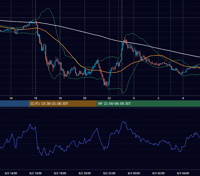Click the 9/2 16:00 date label
This screenshot has height=176, width=200.
point(36,173)
